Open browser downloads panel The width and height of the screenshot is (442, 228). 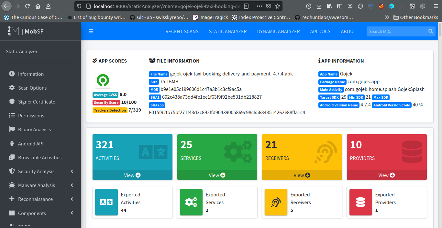[319, 6]
